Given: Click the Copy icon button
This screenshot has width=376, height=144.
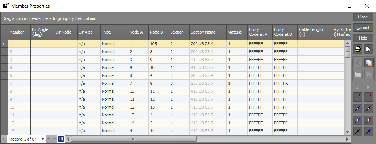Looking at the screenshot, I should (x=368, y=63).
